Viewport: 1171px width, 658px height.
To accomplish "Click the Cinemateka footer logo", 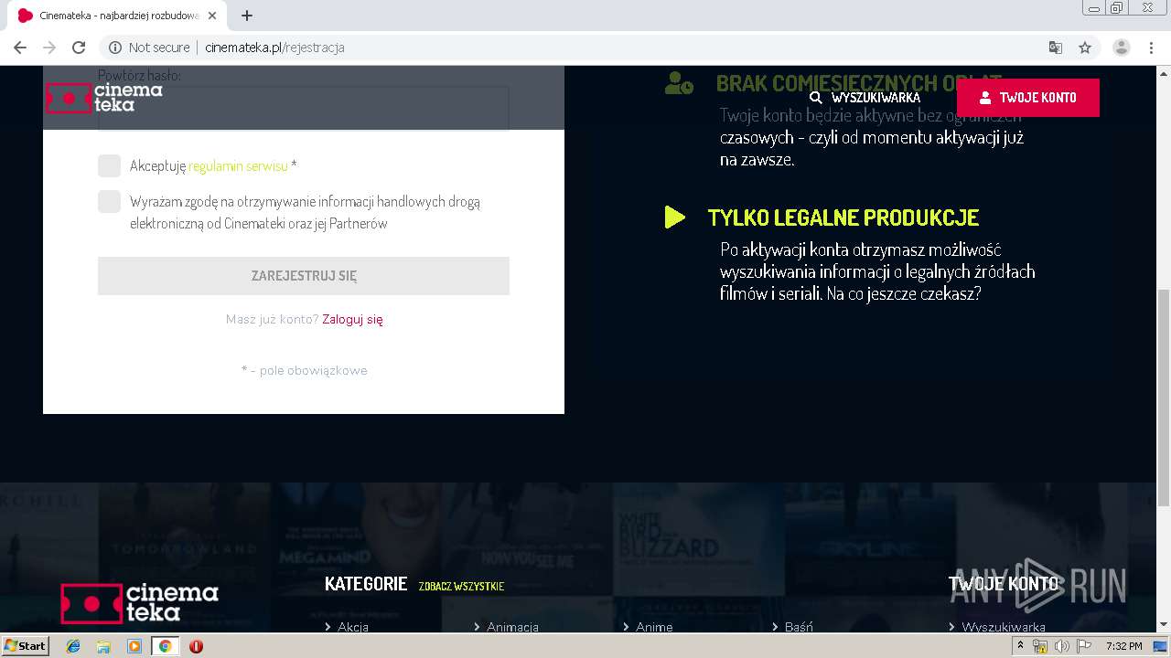I will 139,603.
